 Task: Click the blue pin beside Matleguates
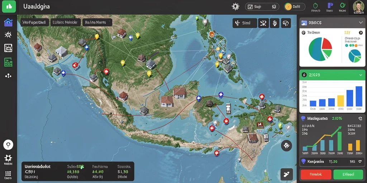click(303, 119)
